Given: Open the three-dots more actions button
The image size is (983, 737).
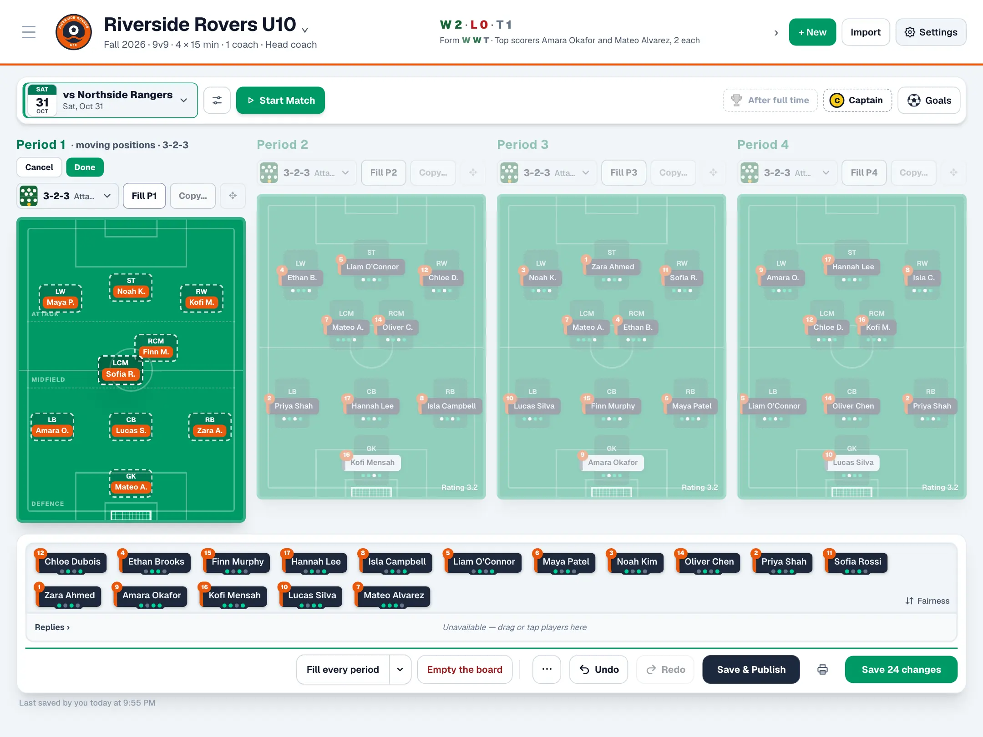Looking at the screenshot, I should [x=547, y=670].
